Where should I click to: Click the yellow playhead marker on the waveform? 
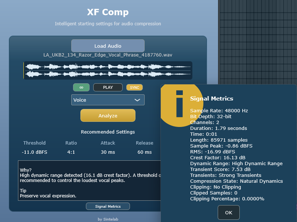click(23, 70)
